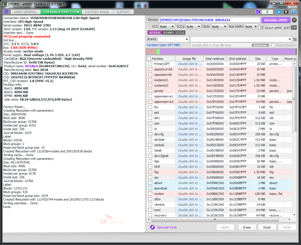Sort by the Type column header
The image size is (301, 245).
pos(275,59)
